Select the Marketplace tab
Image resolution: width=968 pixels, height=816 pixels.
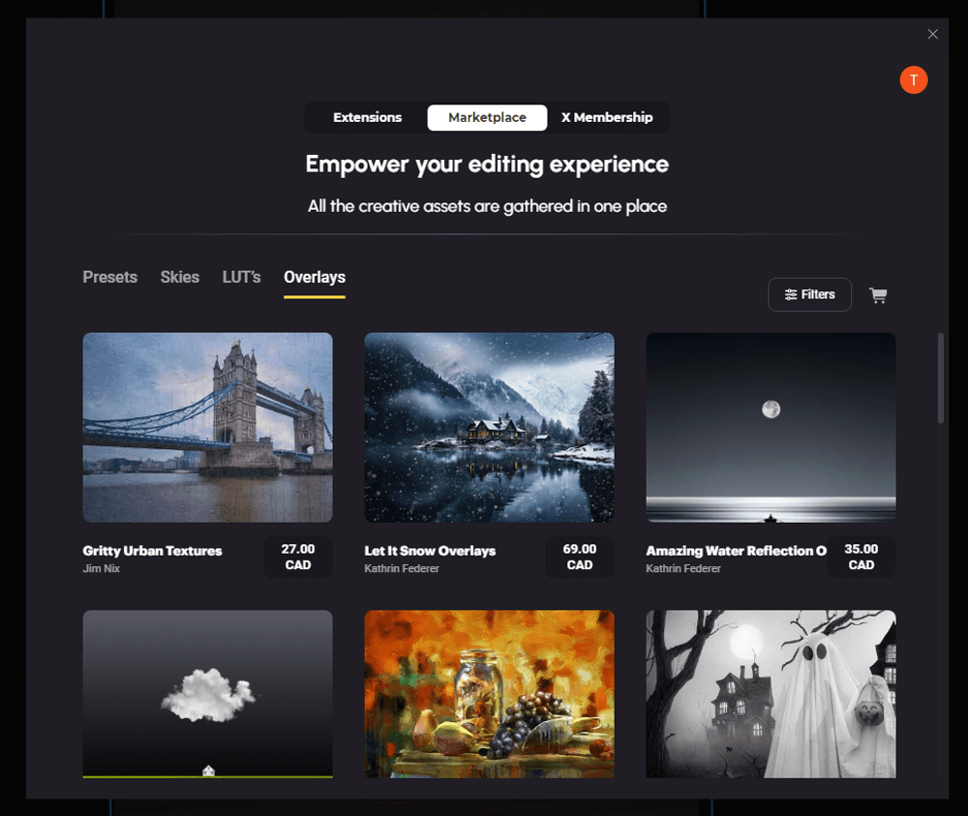pos(487,117)
